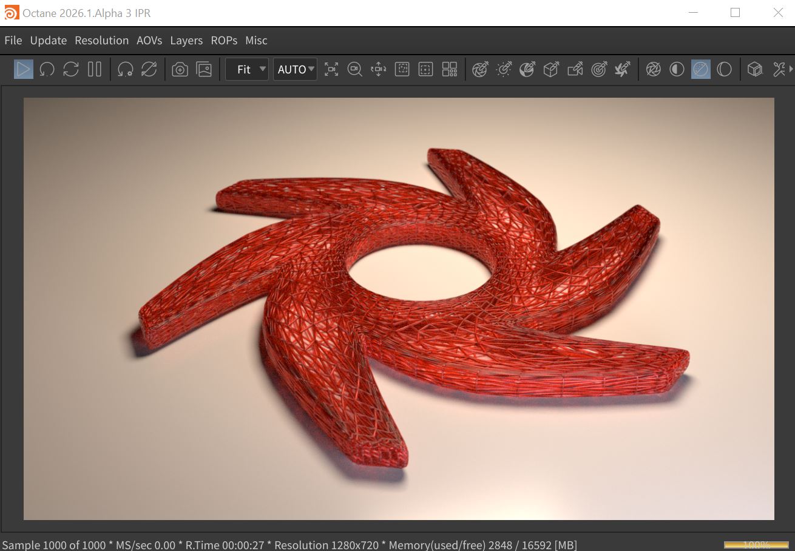Click the render progress bar at 100%

tap(747, 544)
